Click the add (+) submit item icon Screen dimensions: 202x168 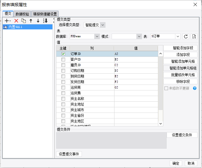pos(6,21)
